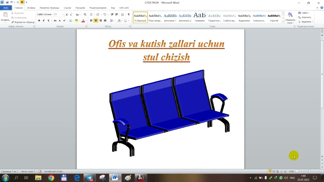Save the document from quick access toolbar
This screenshot has width=324, height=182.
(x=7, y=2)
